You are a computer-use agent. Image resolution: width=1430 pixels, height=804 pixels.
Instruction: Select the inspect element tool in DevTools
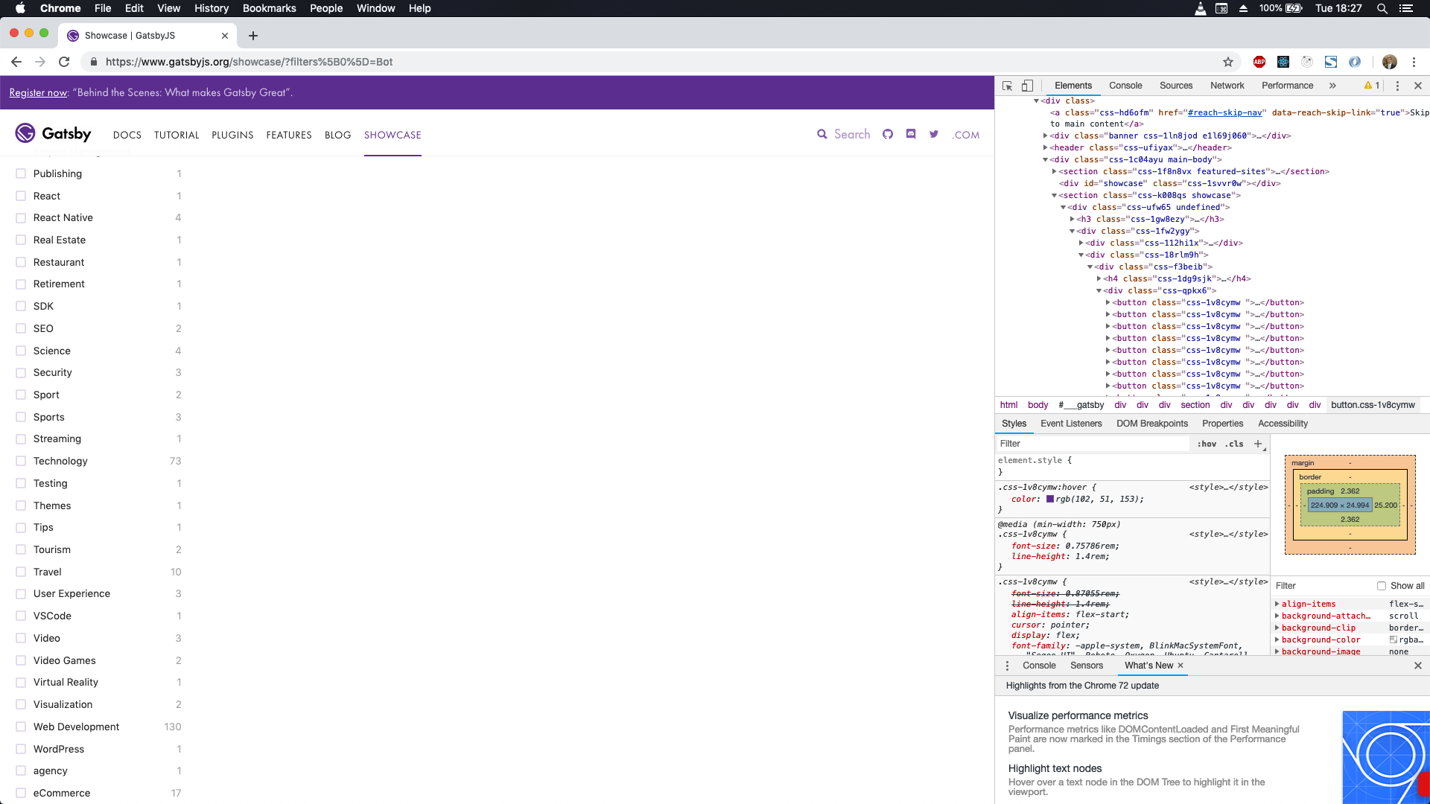click(x=1007, y=86)
